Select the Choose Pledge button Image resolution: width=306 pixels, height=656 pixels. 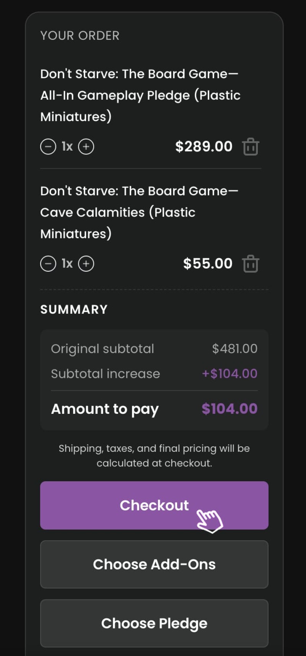click(x=154, y=623)
